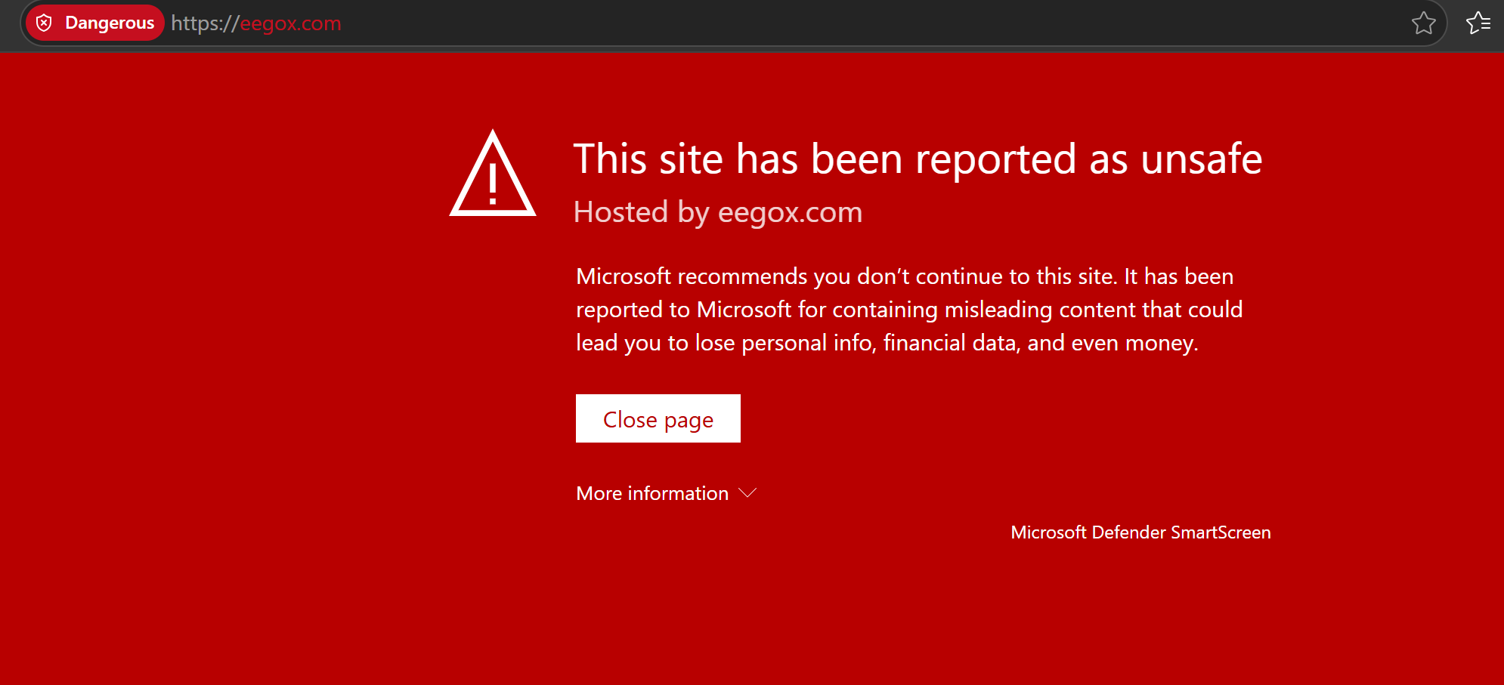Click the 'Hosted by eegox.com' subtitle
1504x685 pixels.
718,212
